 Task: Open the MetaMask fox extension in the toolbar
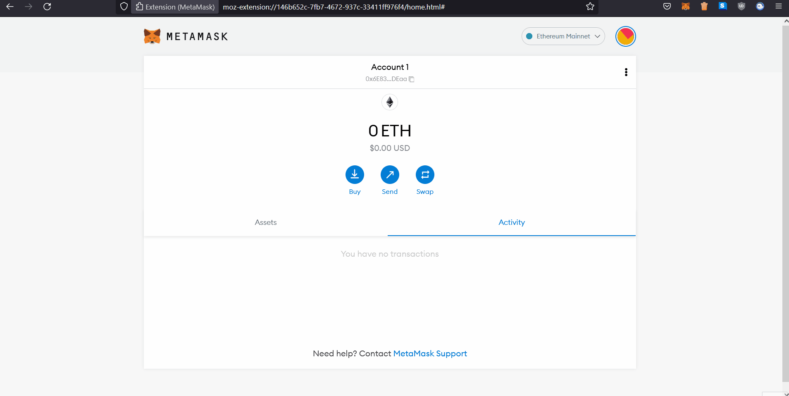pyautogui.click(x=686, y=6)
